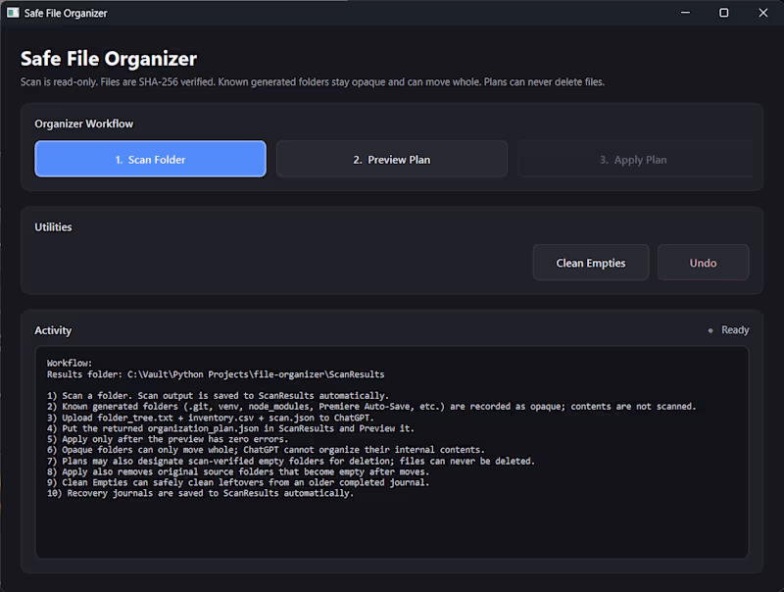The width and height of the screenshot is (784, 592).
Task: Run the Clean Empties utility
Action: (x=591, y=263)
